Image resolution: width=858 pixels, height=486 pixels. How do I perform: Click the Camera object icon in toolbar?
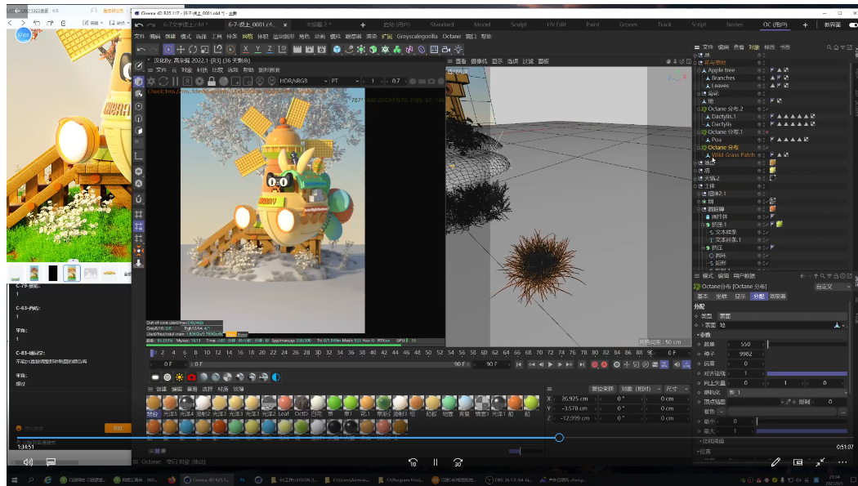point(446,49)
